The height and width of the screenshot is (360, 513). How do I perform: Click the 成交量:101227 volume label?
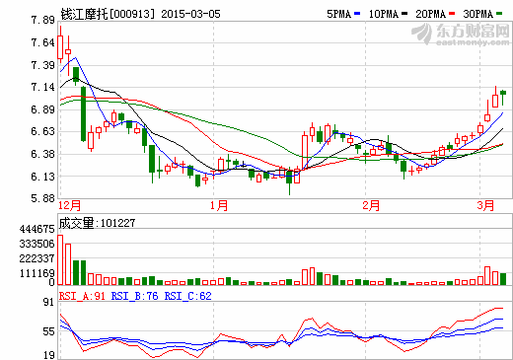pyautogui.click(x=97, y=223)
